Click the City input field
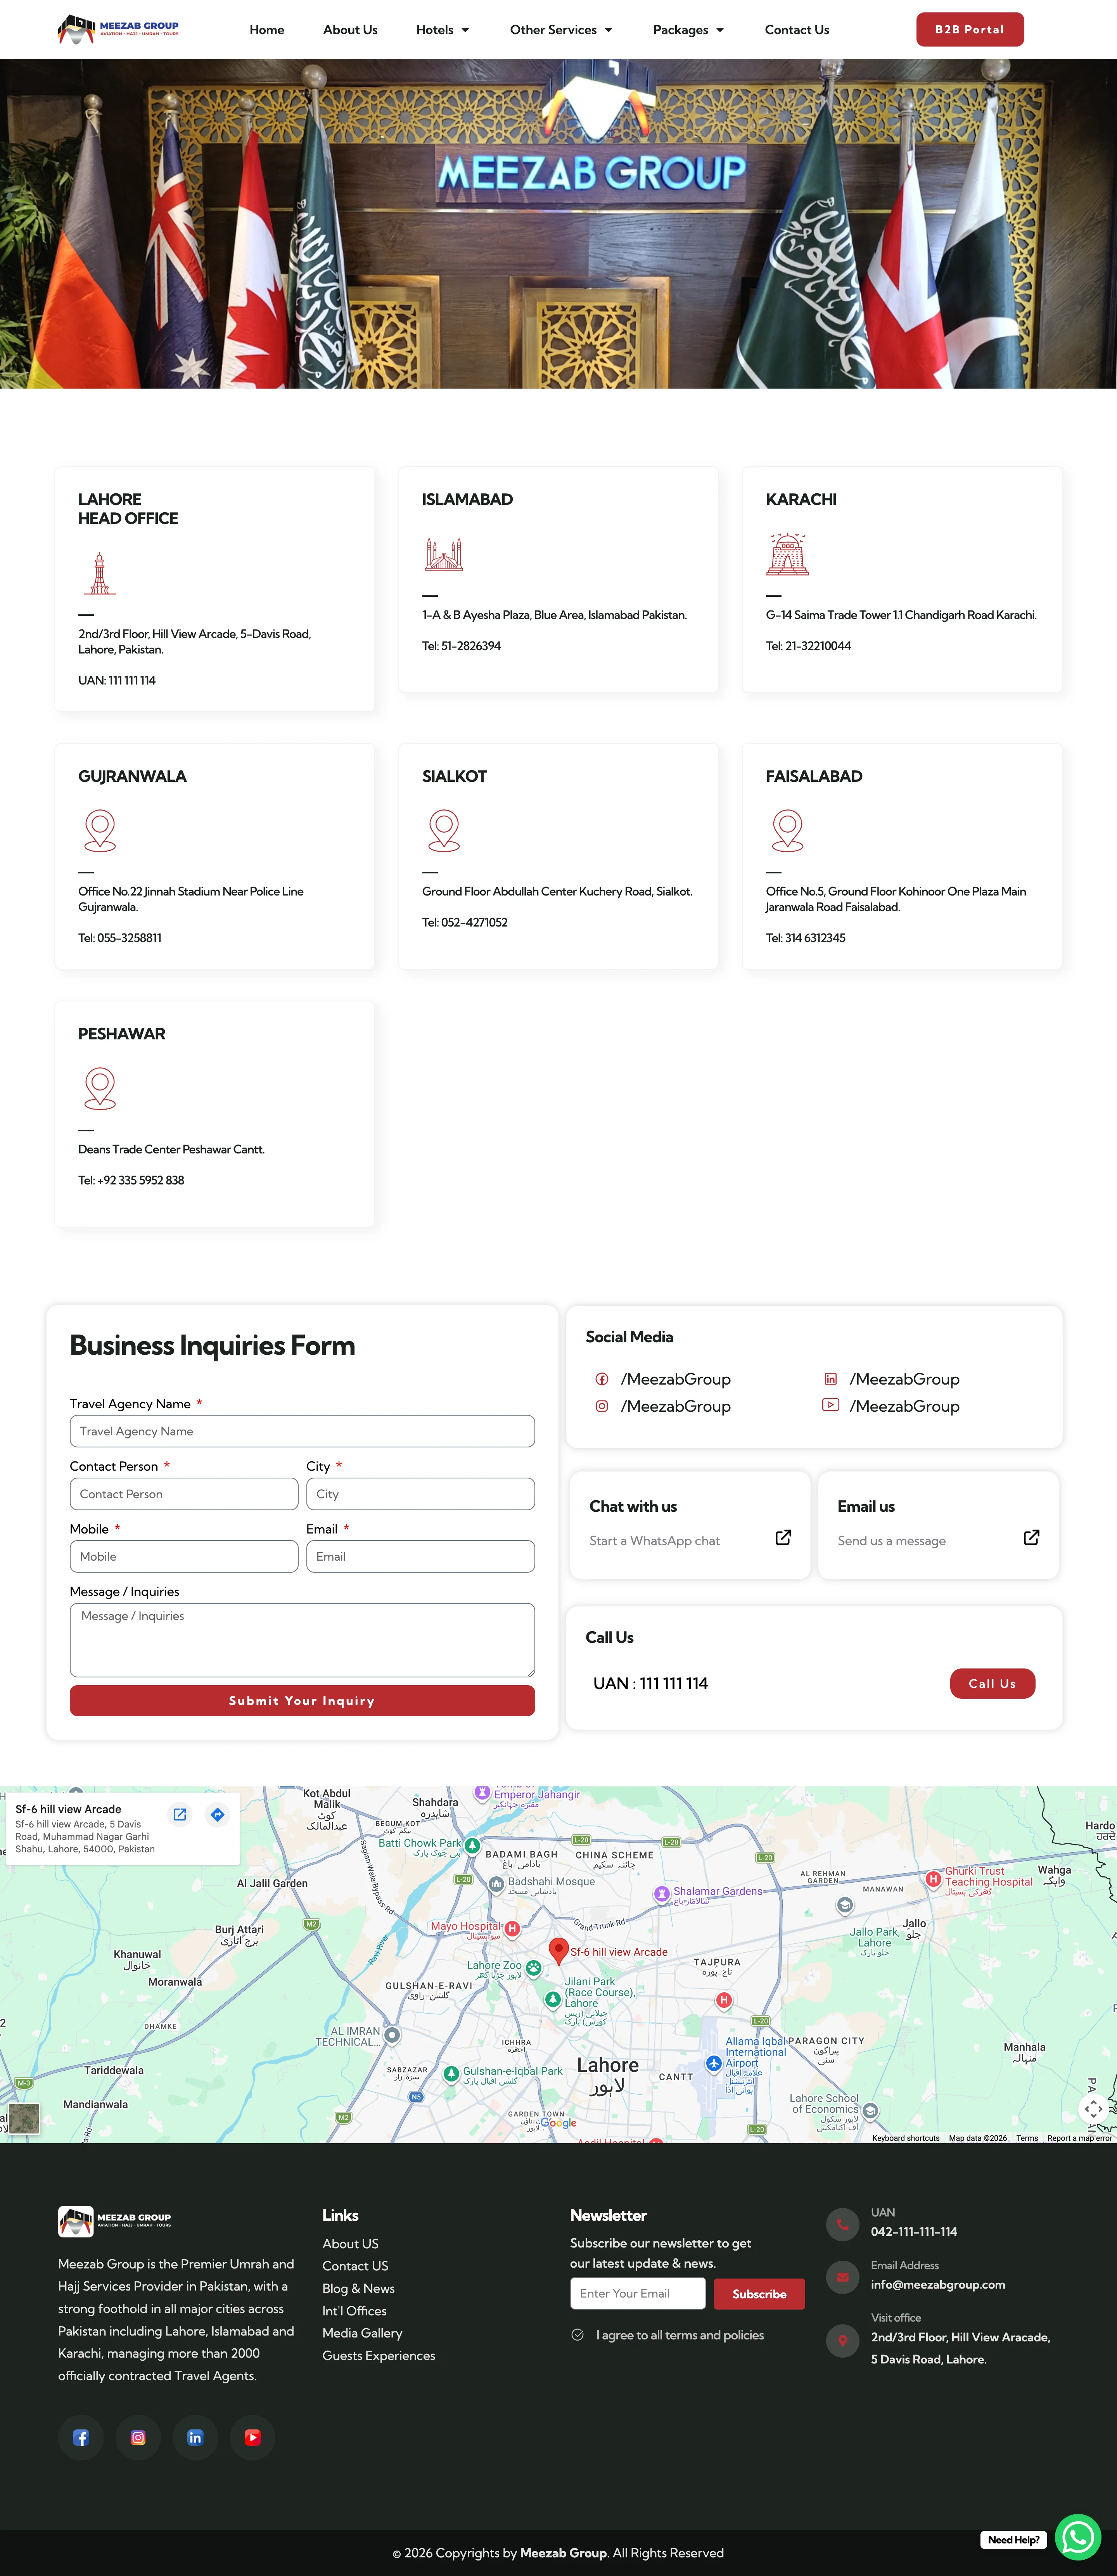Viewport: 1117px width, 2576px height. point(420,1494)
